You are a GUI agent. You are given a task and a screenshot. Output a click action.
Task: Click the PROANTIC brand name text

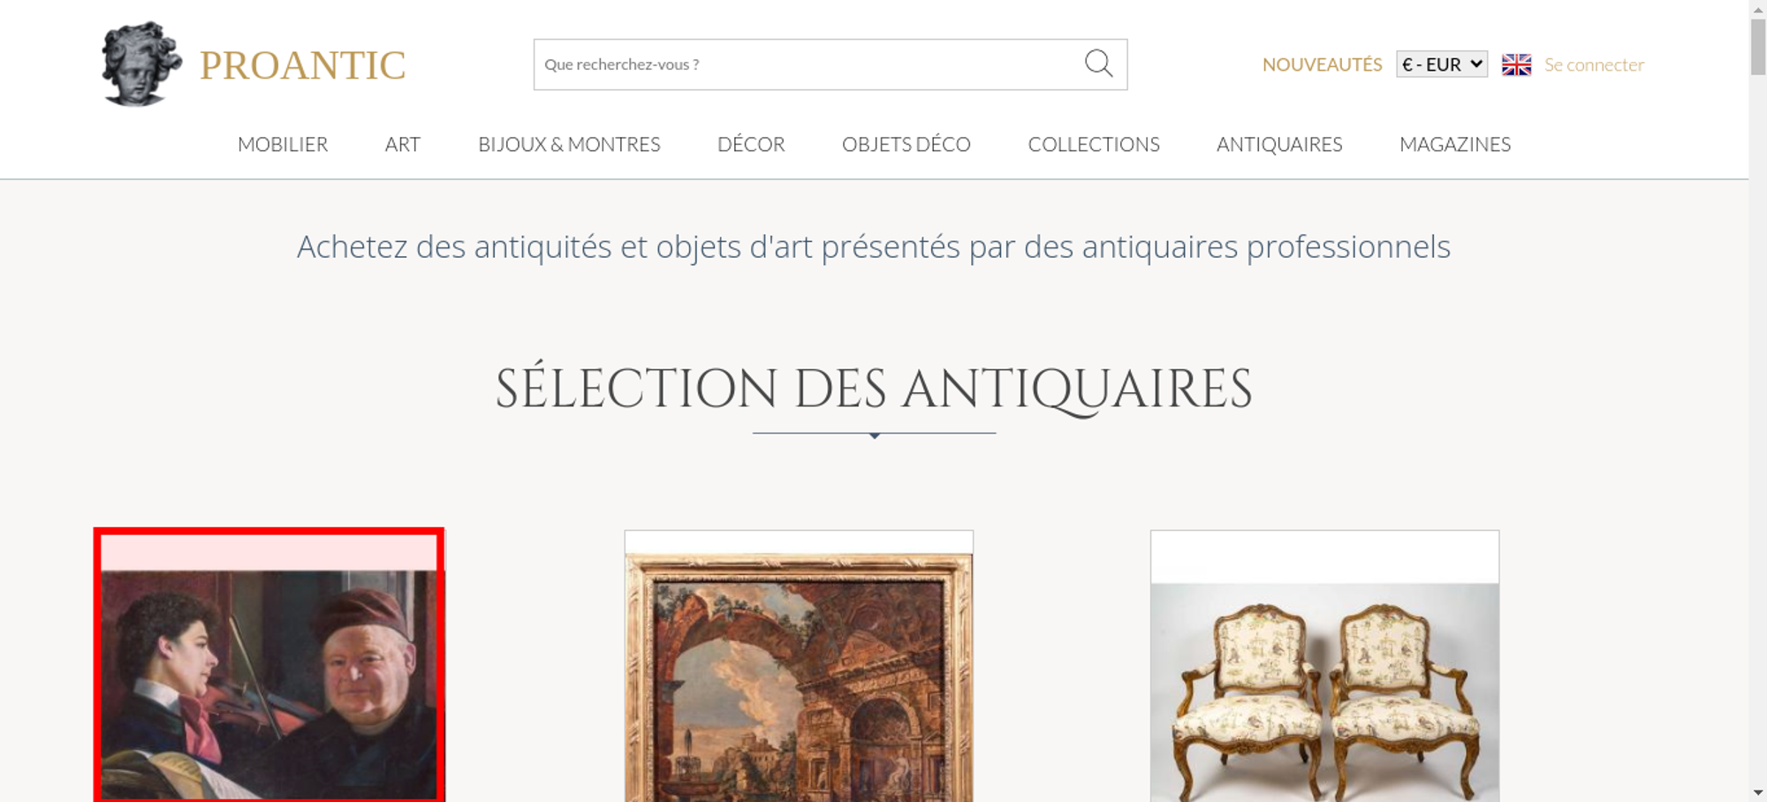tap(303, 65)
